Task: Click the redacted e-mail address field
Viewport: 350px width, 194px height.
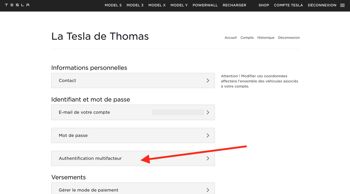Action: click(x=178, y=112)
